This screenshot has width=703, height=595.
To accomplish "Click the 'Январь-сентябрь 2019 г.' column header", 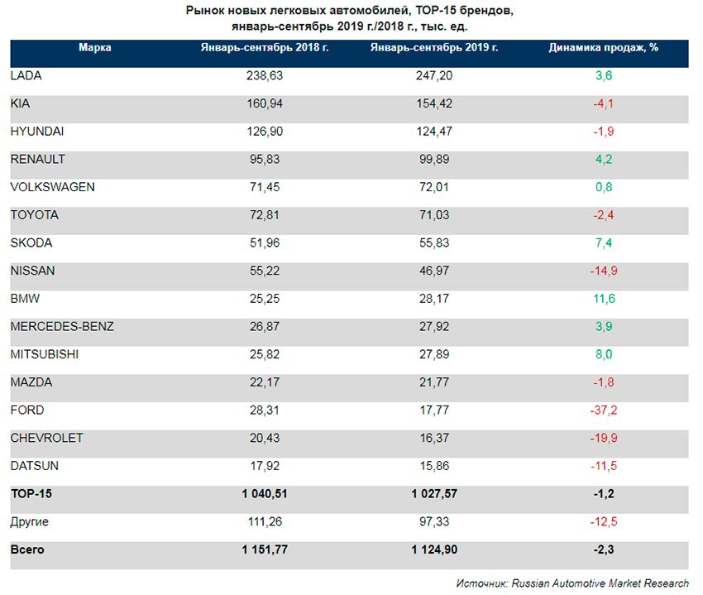I will point(434,47).
